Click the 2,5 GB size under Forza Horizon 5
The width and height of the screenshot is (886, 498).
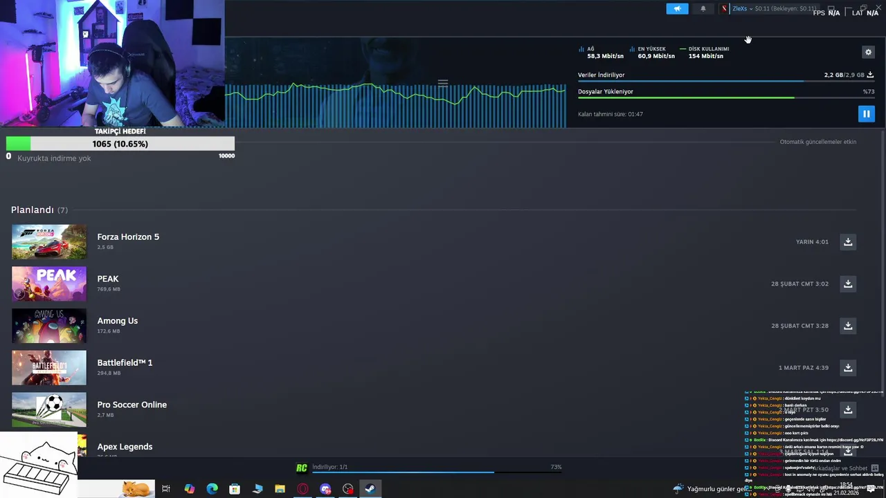coord(105,247)
